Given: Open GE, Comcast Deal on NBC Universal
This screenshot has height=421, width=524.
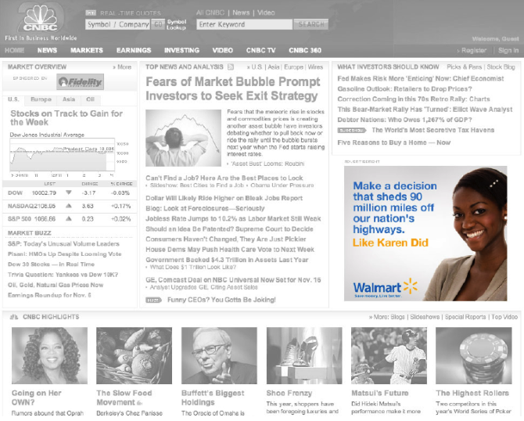Looking at the screenshot, I should 233,280.
